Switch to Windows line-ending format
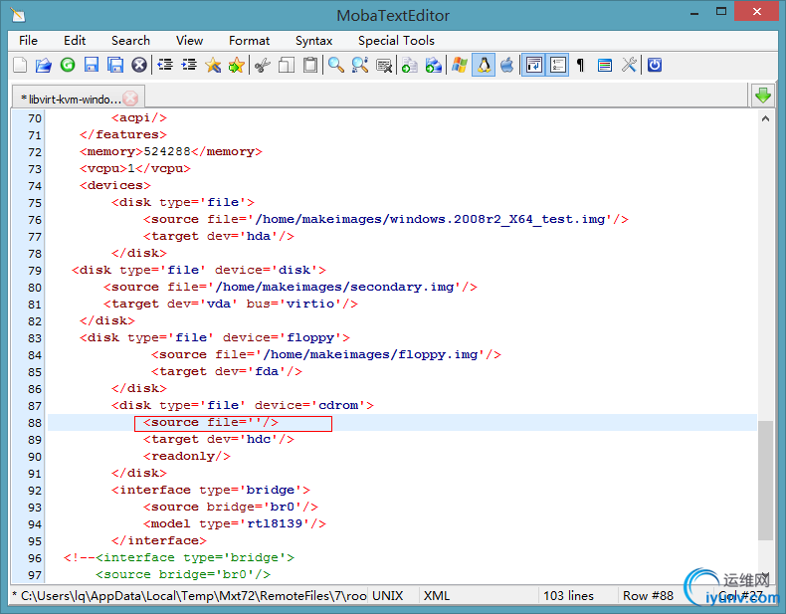The image size is (786, 614). [460, 66]
